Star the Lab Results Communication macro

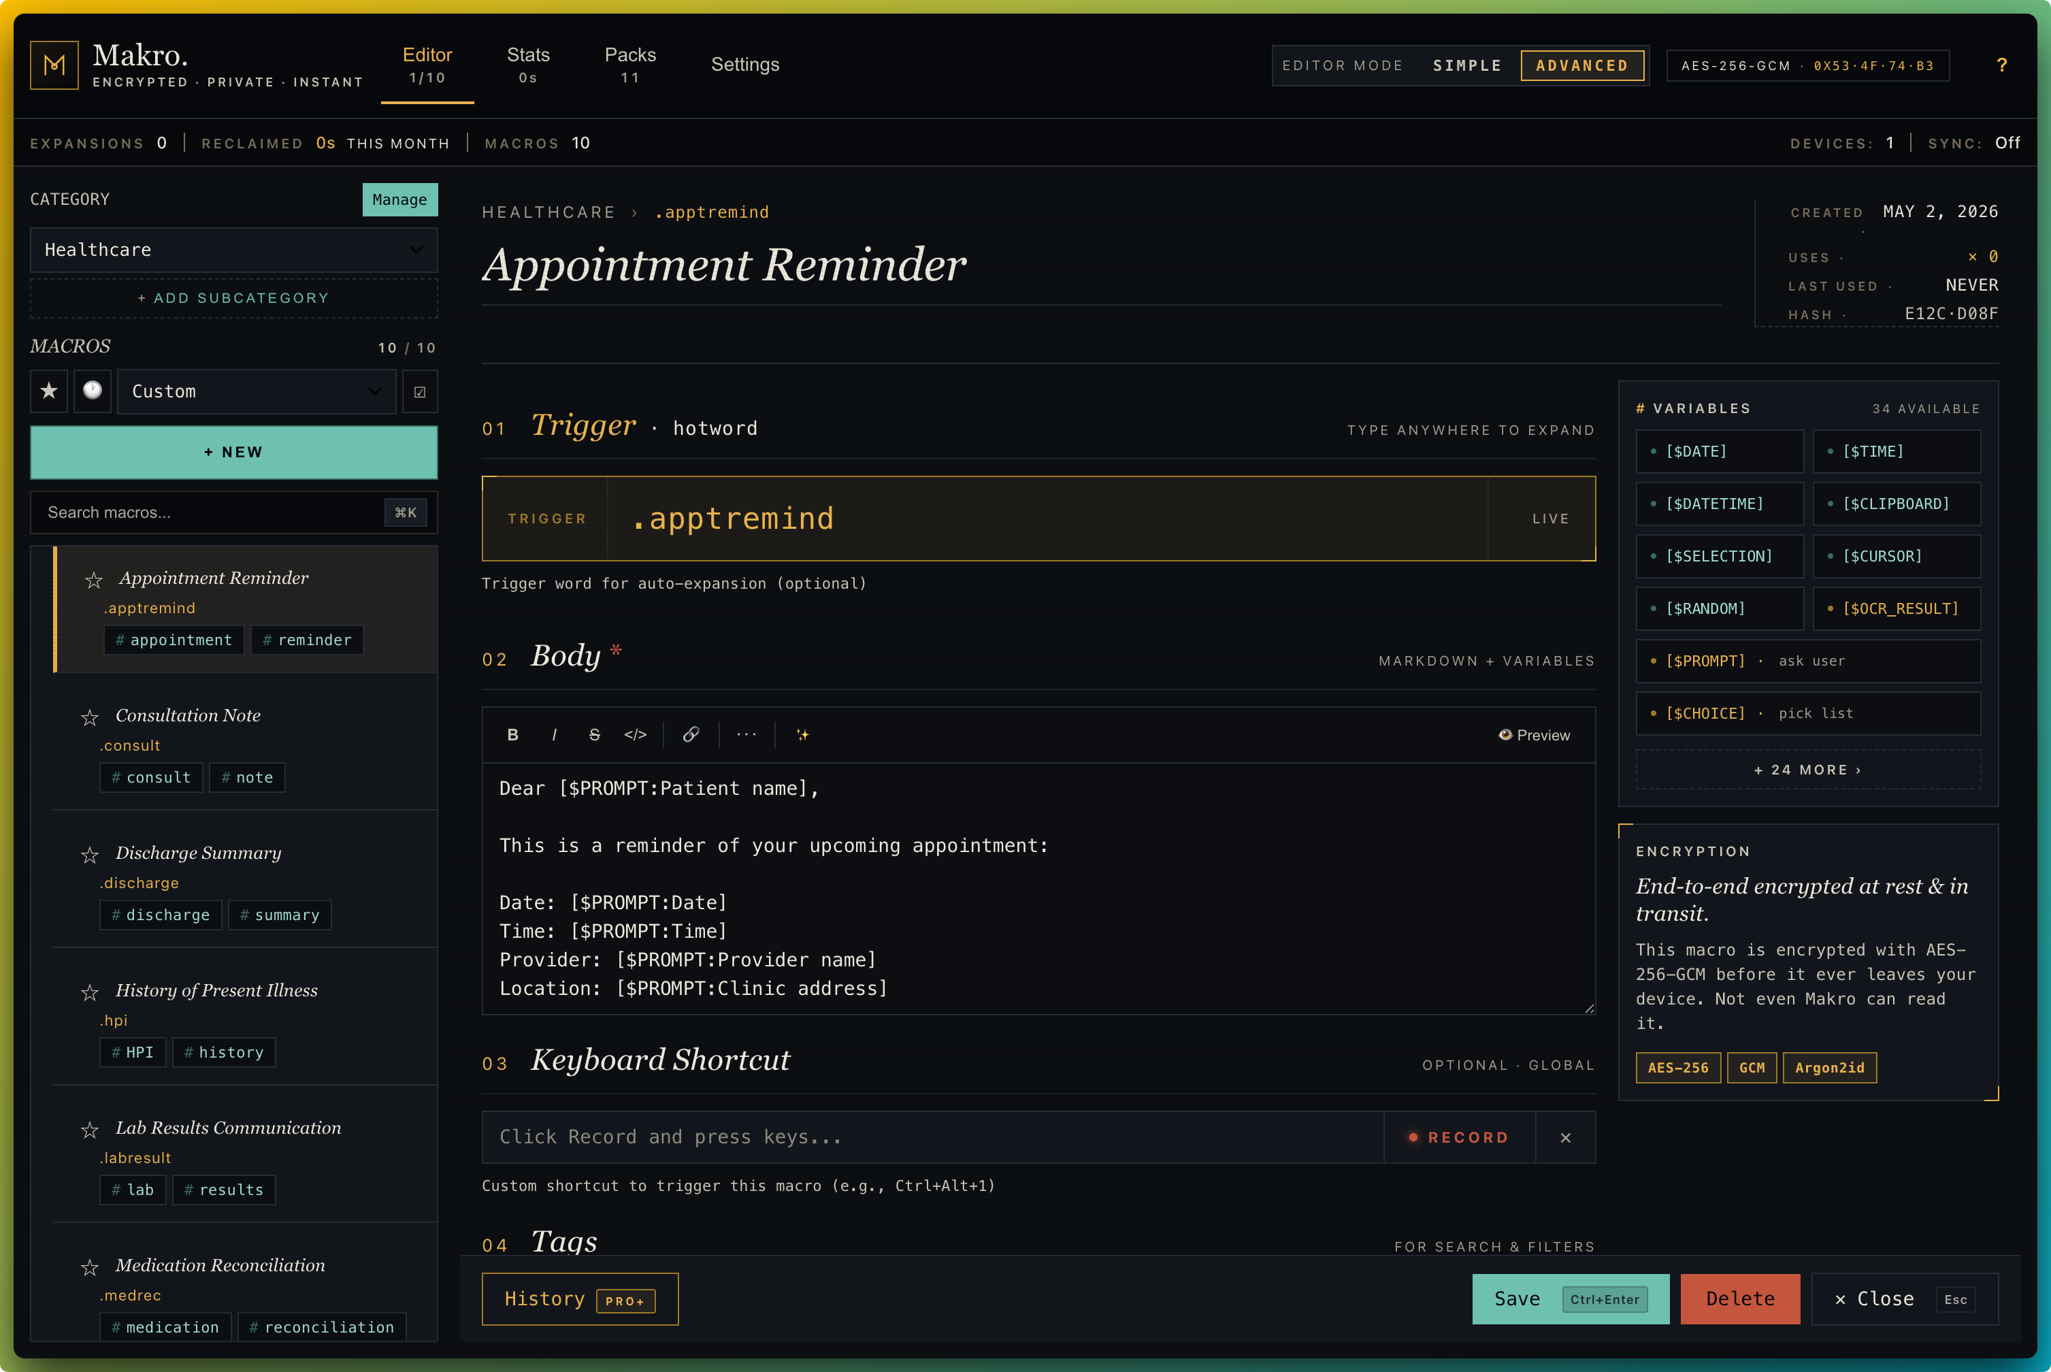pos(90,1130)
